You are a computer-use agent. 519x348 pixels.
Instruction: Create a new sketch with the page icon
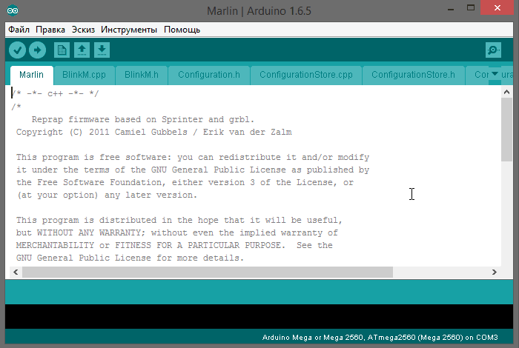[62, 50]
